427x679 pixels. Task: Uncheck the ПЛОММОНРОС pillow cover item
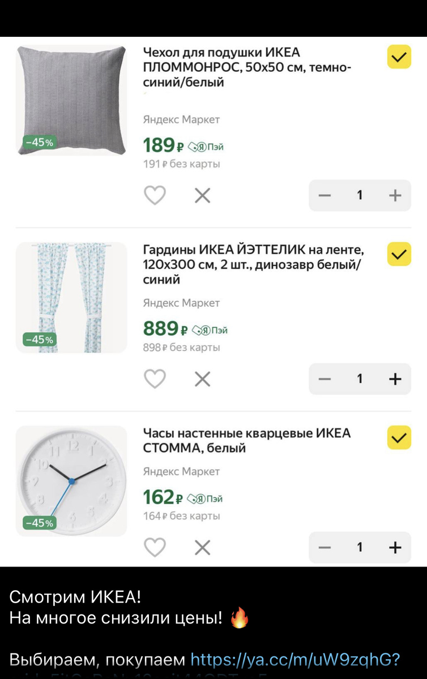coord(399,57)
